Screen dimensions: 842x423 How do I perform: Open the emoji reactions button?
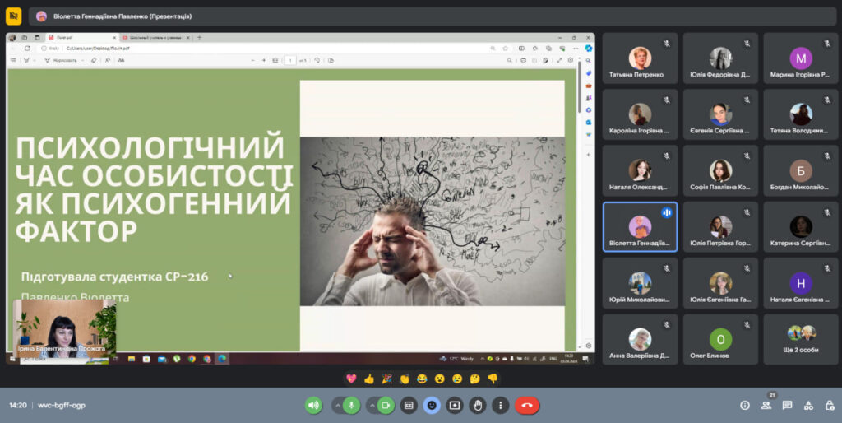click(x=432, y=405)
